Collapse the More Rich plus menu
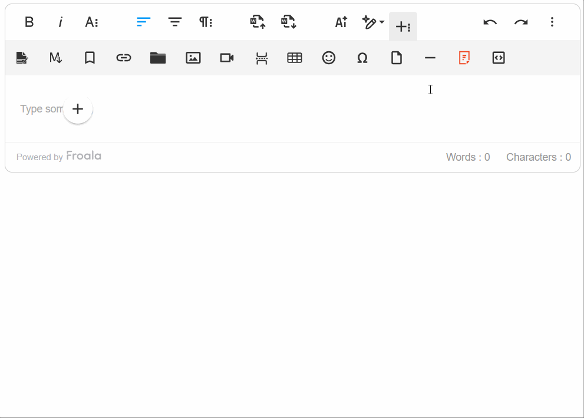Image resolution: width=584 pixels, height=418 pixels. [x=403, y=26]
